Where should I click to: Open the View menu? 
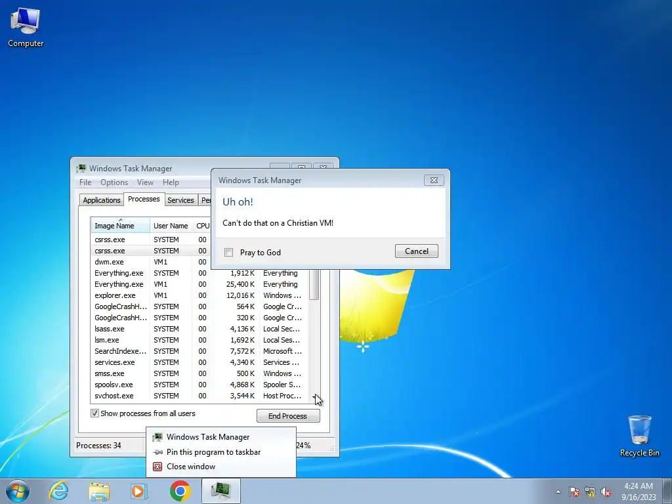tap(145, 182)
